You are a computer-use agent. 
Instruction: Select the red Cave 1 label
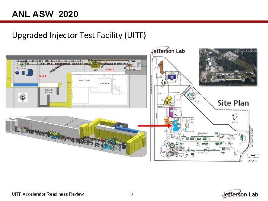(110, 69)
